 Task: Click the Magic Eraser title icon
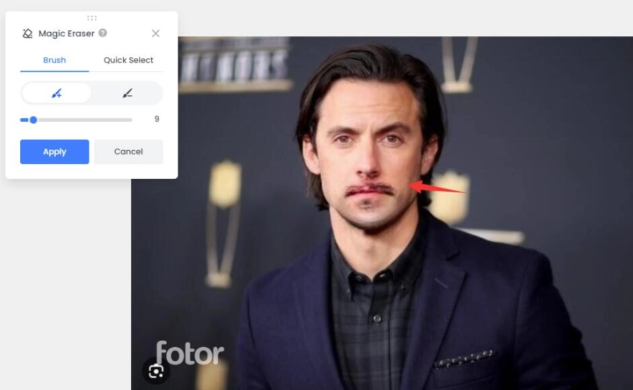click(28, 34)
